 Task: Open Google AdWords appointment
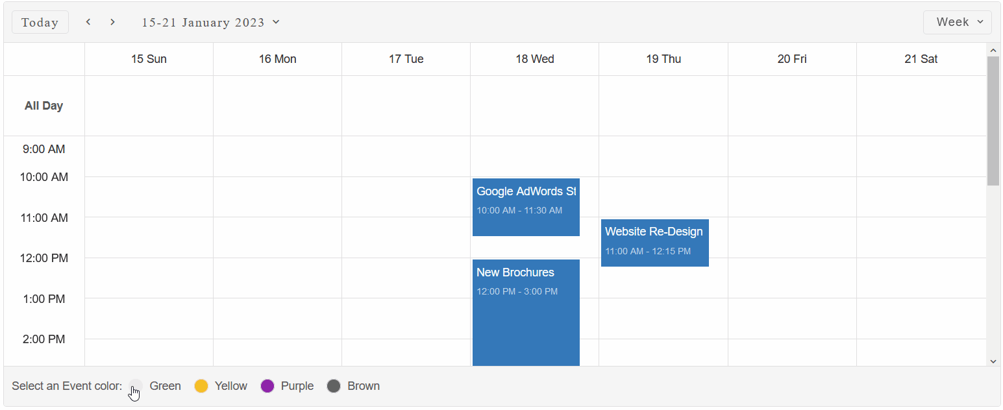click(526, 206)
